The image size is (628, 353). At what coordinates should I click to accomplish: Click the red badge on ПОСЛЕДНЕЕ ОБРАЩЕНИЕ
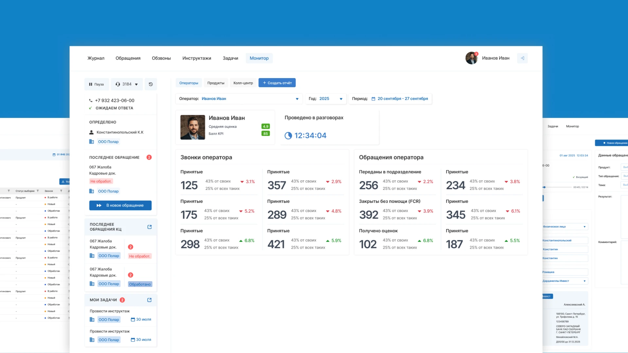pos(149,157)
